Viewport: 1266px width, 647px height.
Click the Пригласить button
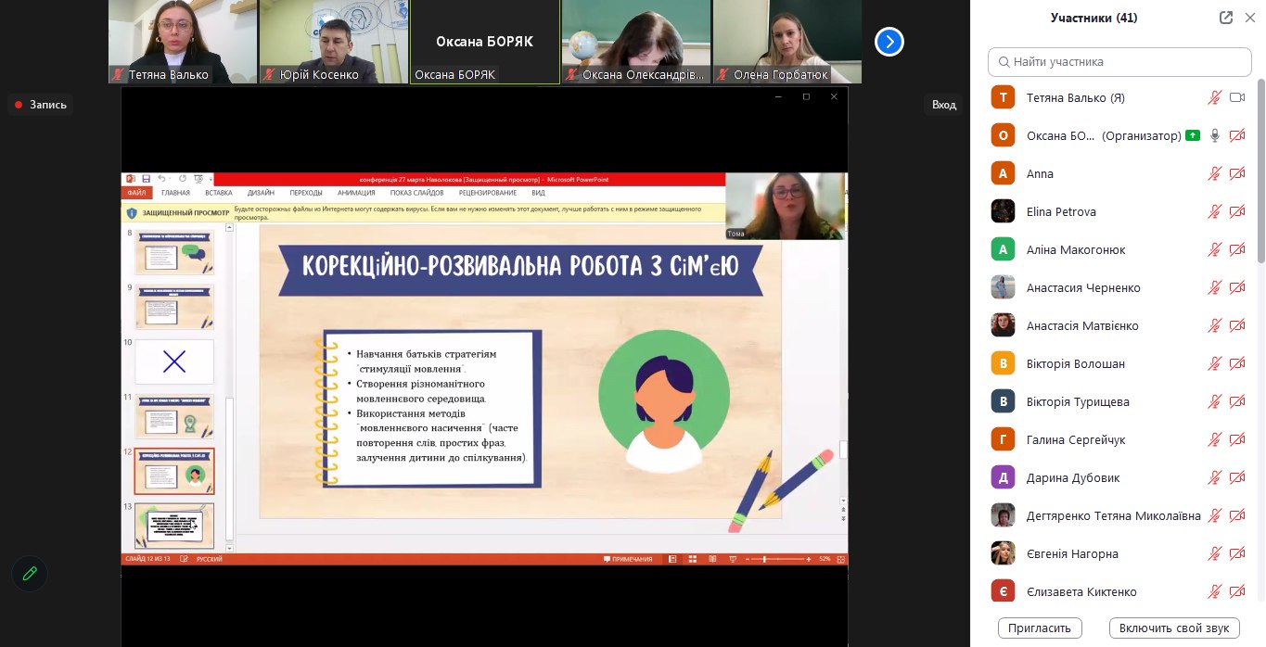click(x=1040, y=628)
